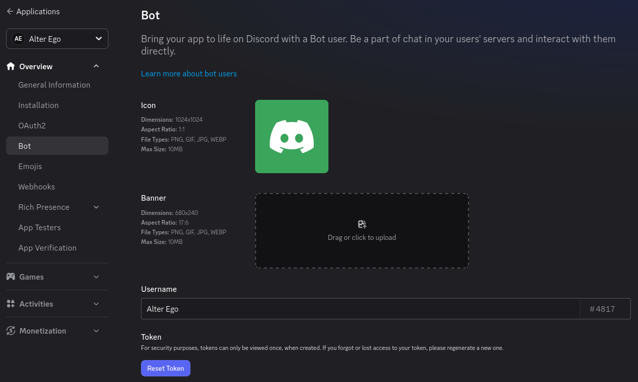Click the Banner drag or click upload area

[x=362, y=231]
